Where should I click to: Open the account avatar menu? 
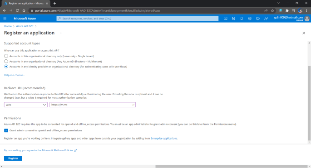pos(307,19)
